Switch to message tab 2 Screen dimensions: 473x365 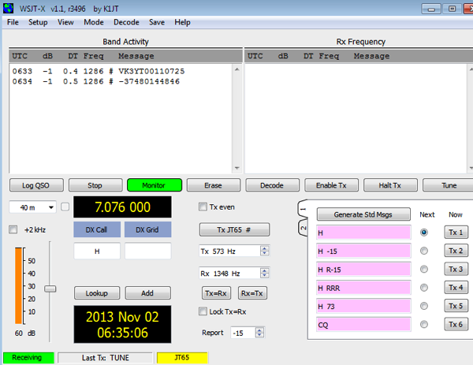(x=303, y=228)
